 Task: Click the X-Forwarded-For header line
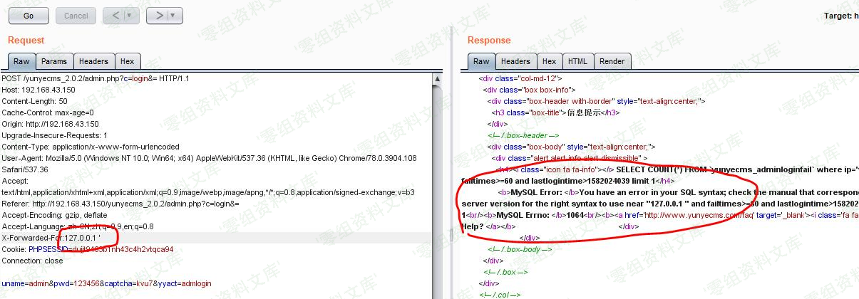pyautogui.click(x=51, y=237)
